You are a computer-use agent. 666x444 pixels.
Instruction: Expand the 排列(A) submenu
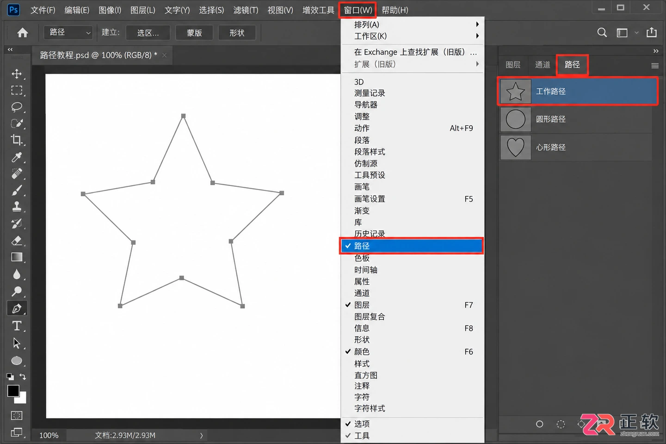coord(412,25)
